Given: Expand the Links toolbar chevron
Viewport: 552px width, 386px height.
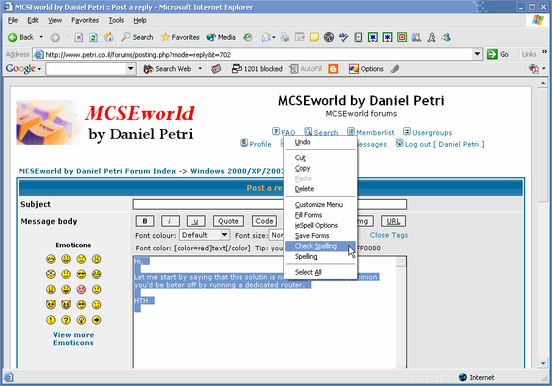Looking at the screenshot, I should pyautogui.click(x=545, y=52).
